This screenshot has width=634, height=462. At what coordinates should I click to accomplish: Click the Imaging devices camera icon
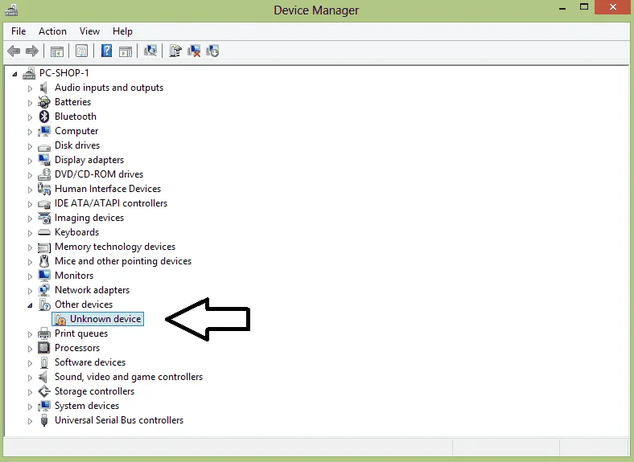point(44,218)
